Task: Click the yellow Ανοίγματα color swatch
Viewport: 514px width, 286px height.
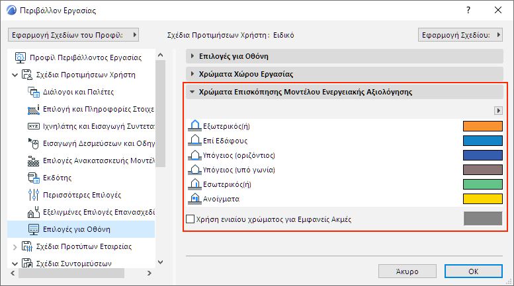Action: coord(483,198)
